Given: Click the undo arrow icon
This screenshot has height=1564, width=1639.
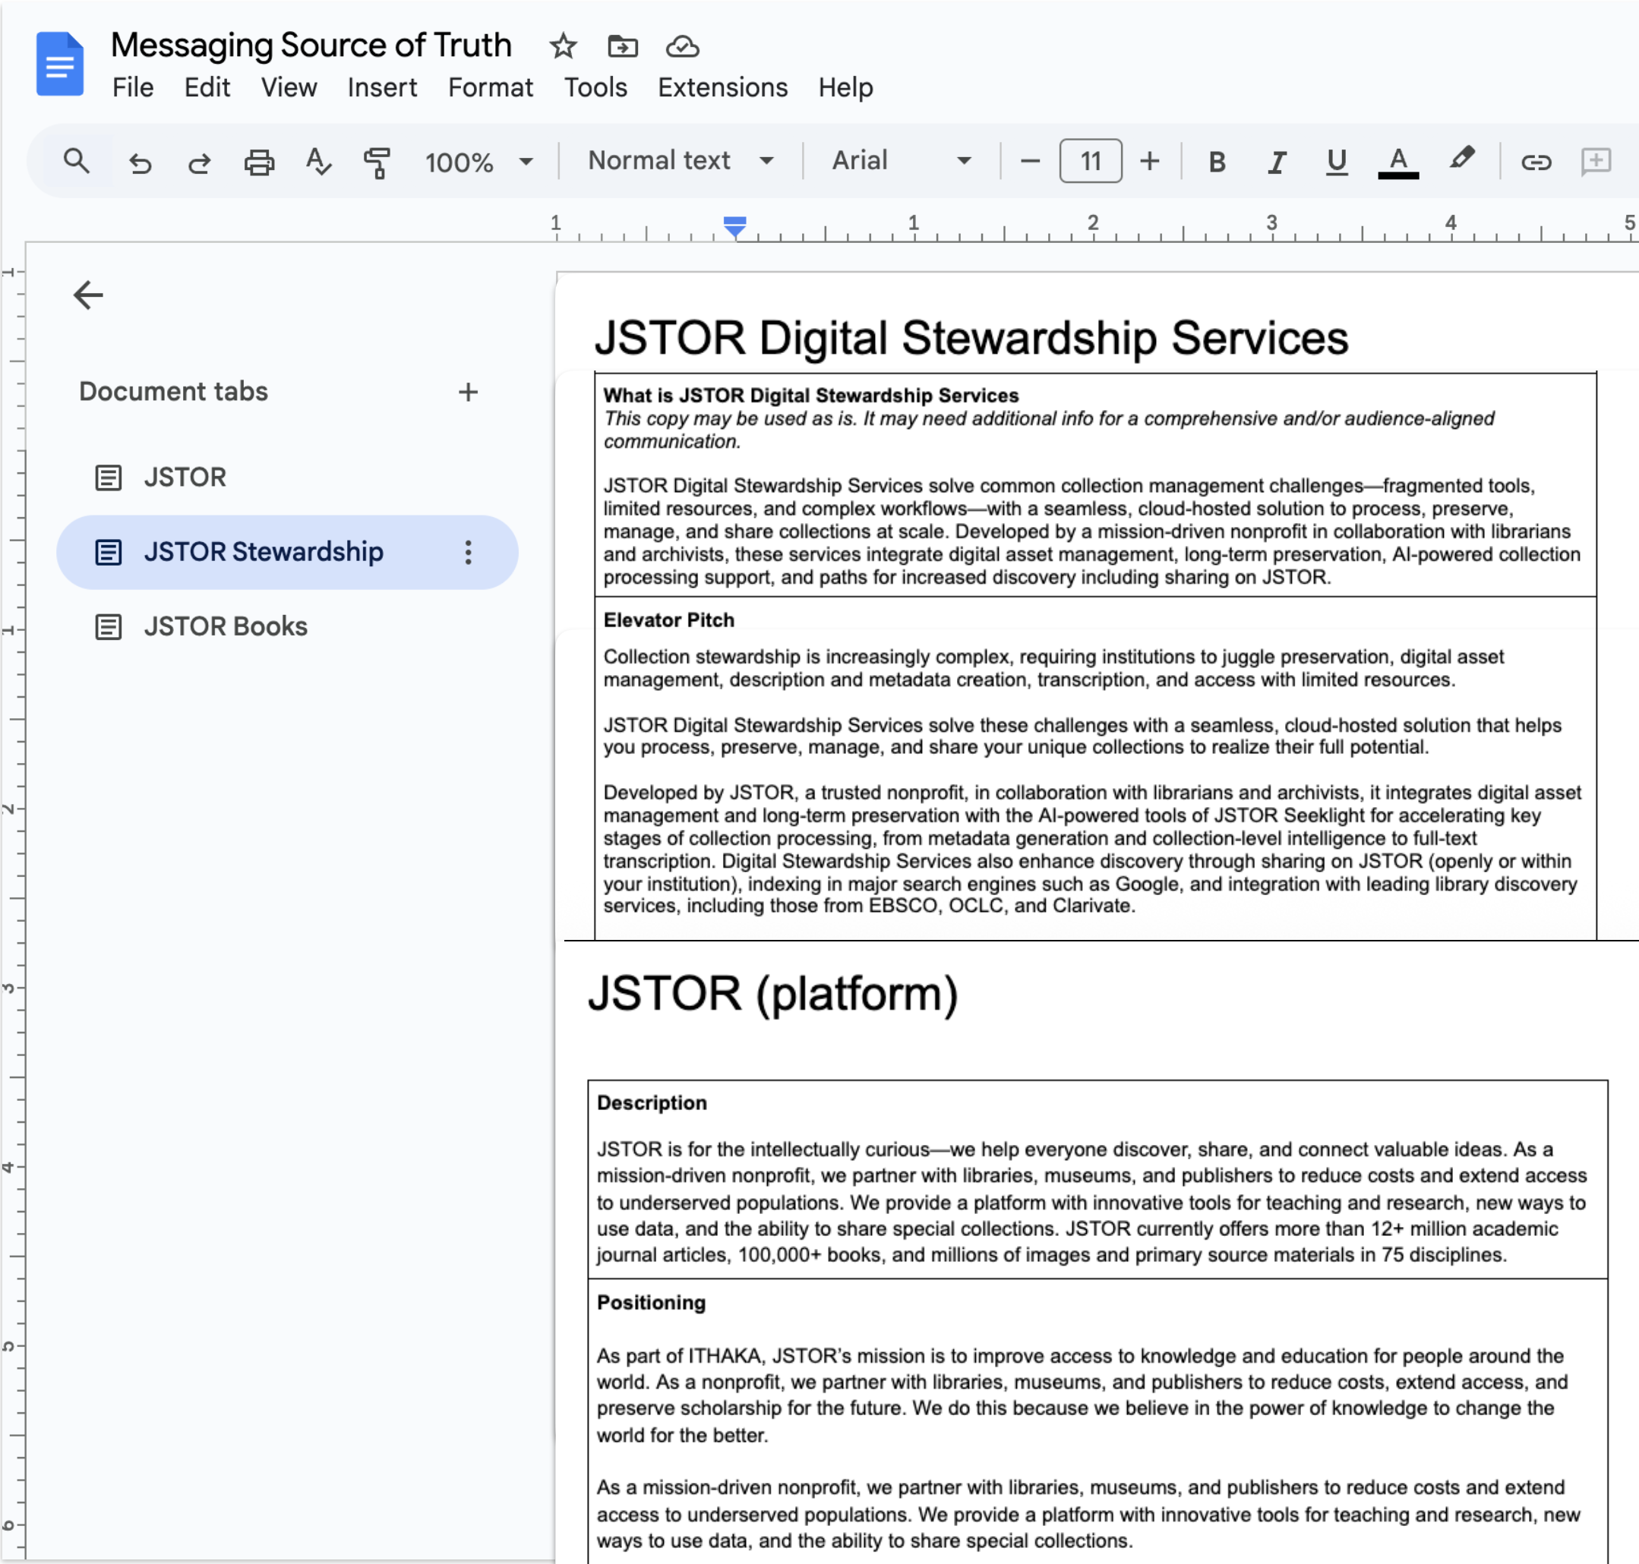Looking at the screenshot, I should click(141, 162).
